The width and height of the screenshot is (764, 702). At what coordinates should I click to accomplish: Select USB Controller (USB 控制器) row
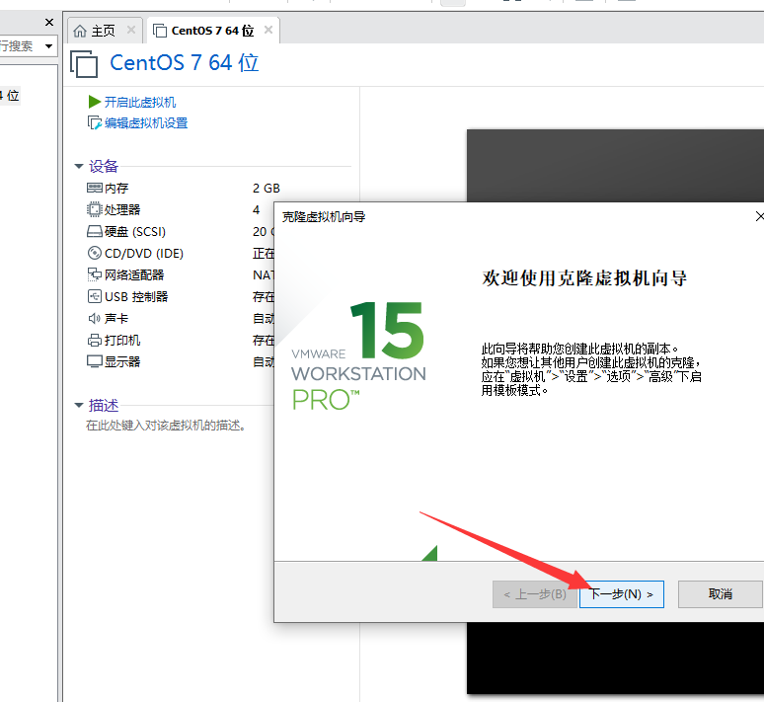tap(181, 297)
